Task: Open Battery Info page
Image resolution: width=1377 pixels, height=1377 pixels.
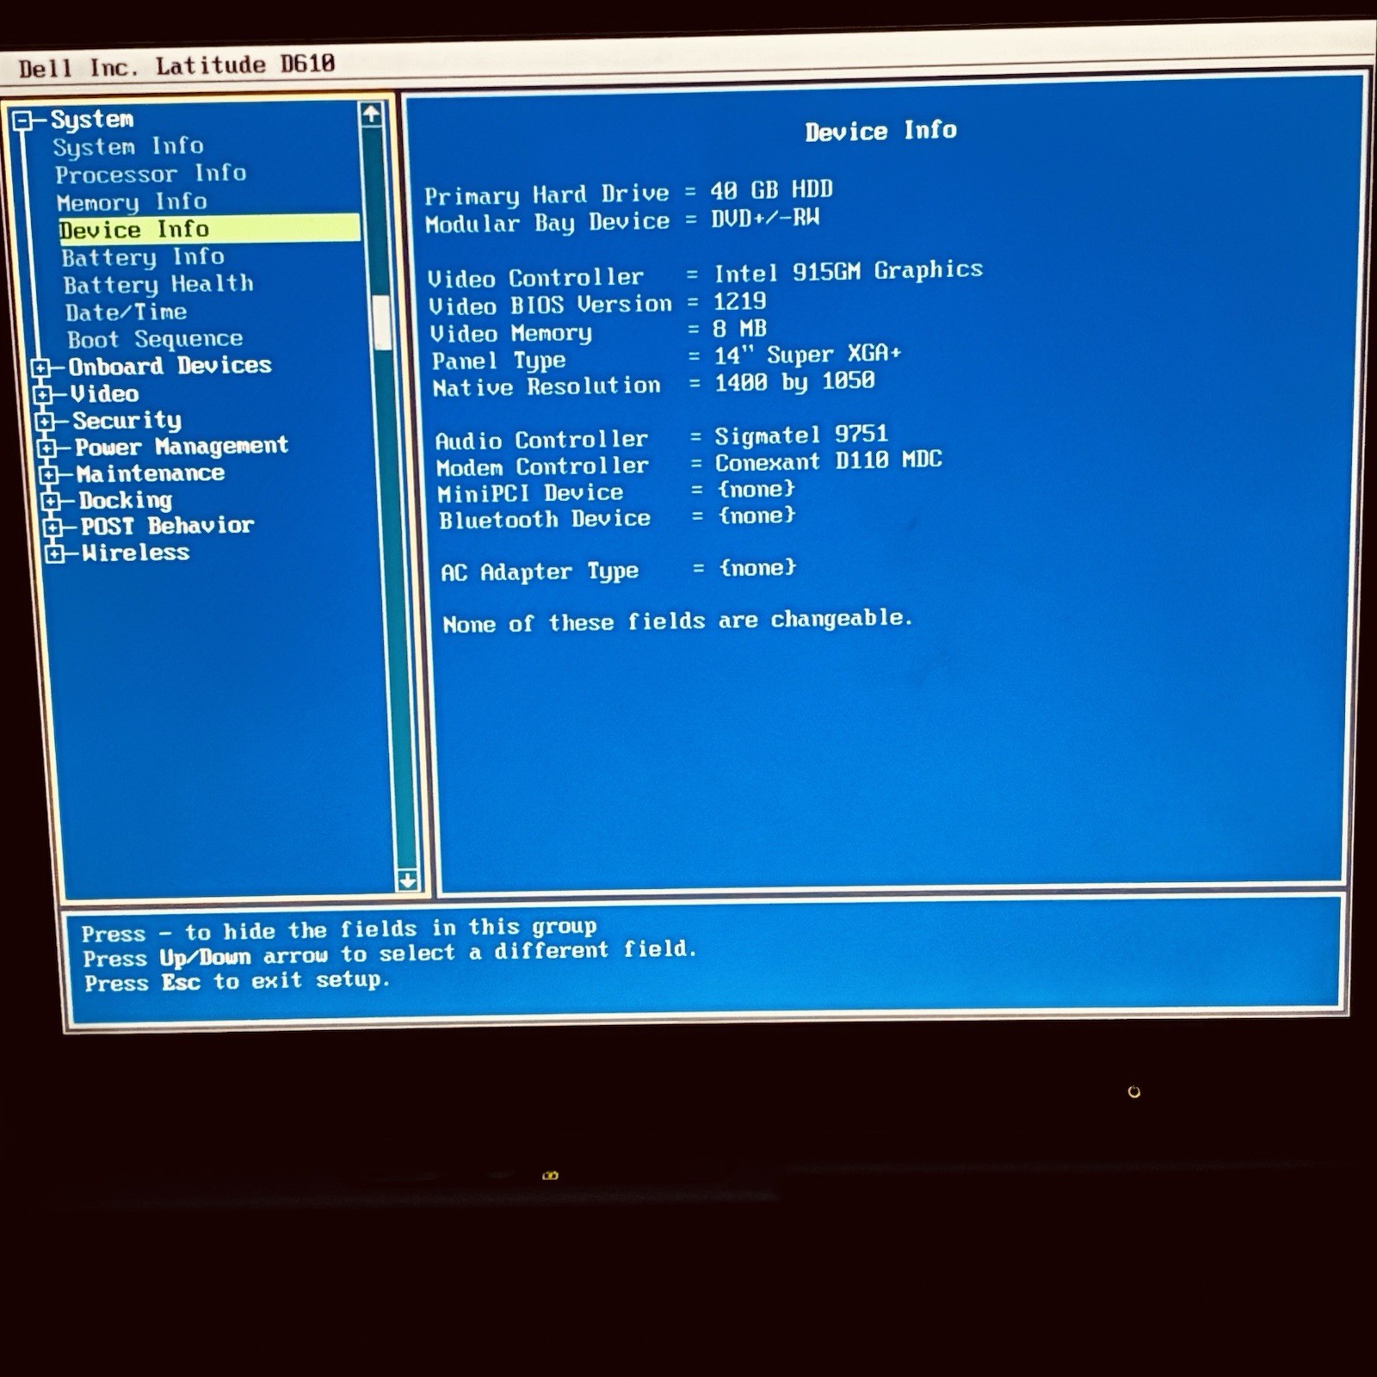Action: coord(143,257)
